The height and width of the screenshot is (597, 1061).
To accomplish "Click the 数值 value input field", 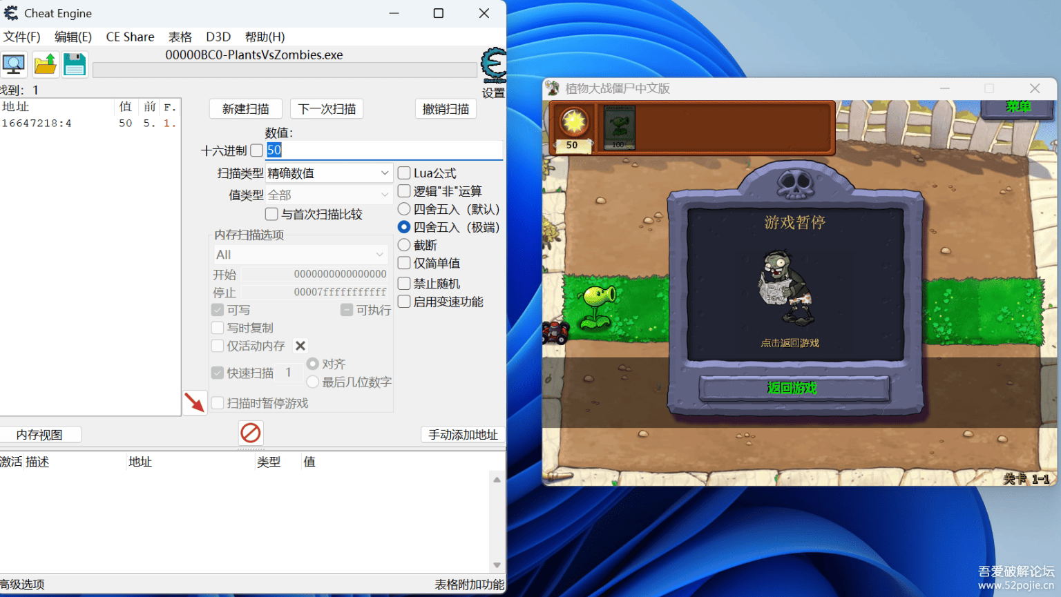I will [x=385, y=150].
